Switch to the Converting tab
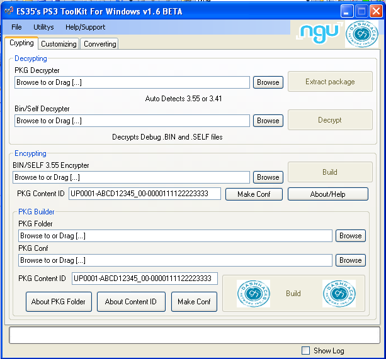This screenshot has height=359, width=386. (99, 44)
